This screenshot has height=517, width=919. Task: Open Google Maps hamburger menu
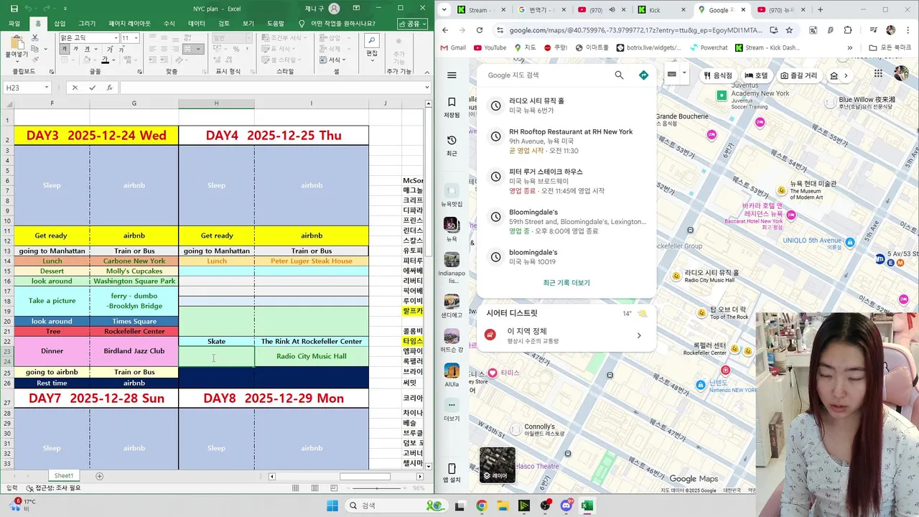click(452, 75)
